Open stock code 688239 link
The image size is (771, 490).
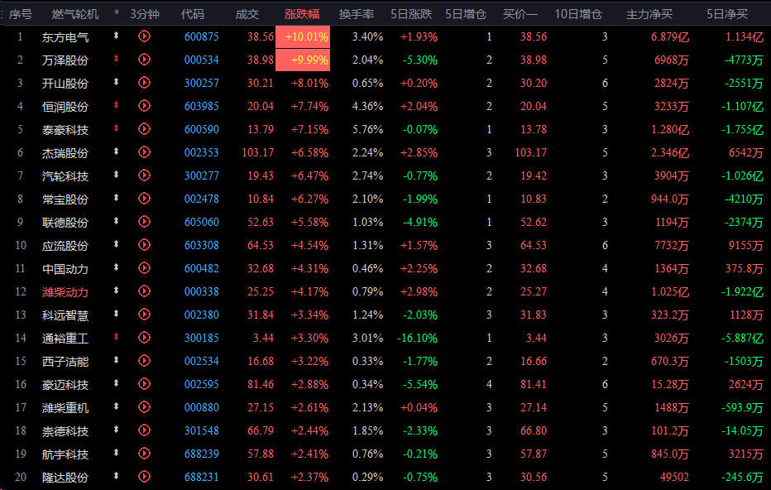[201, 454]
